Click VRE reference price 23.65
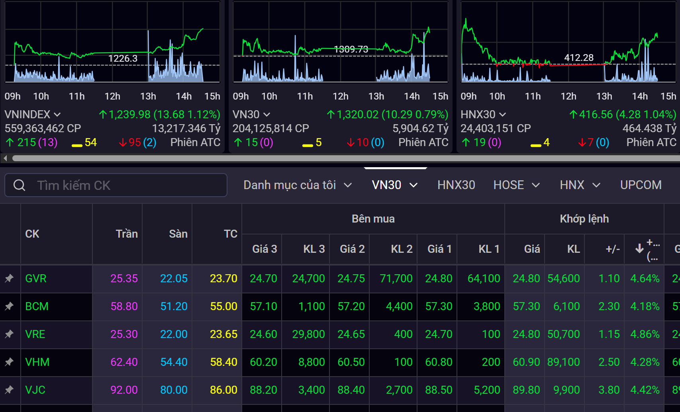Viewport: 680px width, 412px height. [x=223, y=334]
